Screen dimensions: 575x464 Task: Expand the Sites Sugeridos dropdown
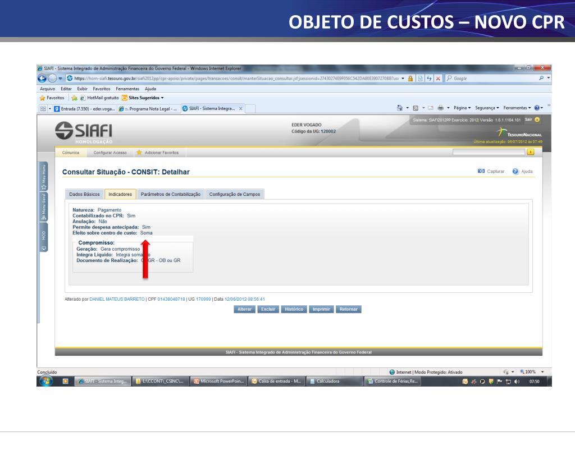[x=162, y=98]
